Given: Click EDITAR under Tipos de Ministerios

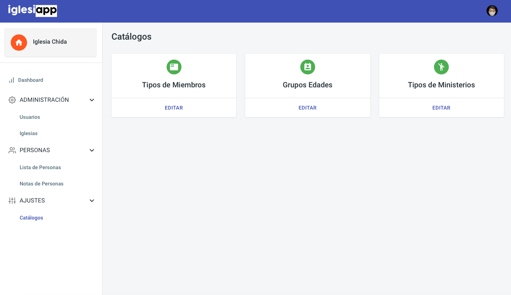Looking at the screenshot, I should coord(441,108).
